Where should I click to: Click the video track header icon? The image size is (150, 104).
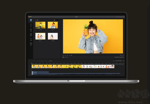point(29,67)
